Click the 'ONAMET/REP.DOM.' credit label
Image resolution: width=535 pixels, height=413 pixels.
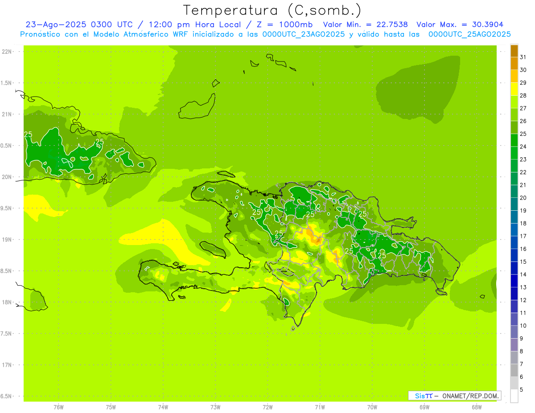[x=471, y=396]
